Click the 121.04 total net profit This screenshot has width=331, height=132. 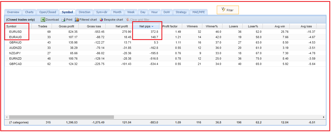point(126,122)
